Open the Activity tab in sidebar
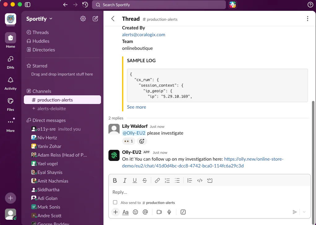This screenshot has width=316, height=225. 11,83
